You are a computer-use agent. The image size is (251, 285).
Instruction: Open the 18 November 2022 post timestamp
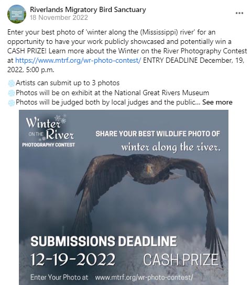(59, 17)
